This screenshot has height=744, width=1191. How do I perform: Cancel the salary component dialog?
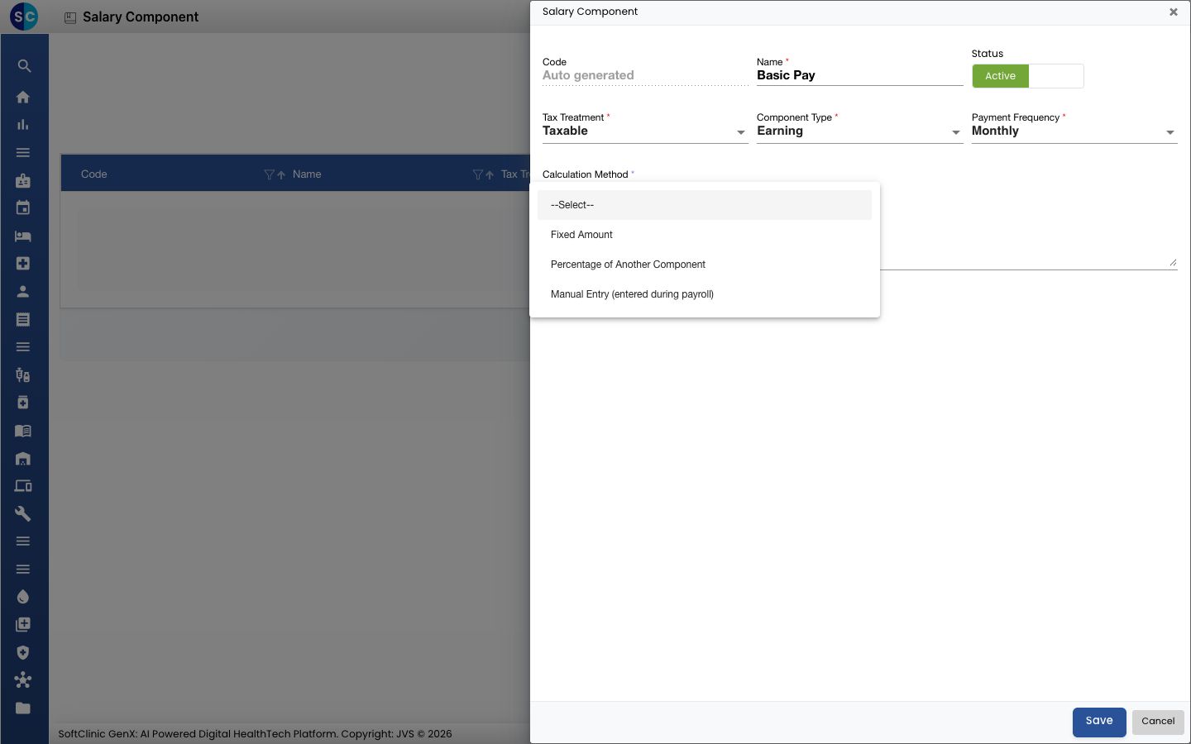pyautogui.click(x=1158, y=722)
